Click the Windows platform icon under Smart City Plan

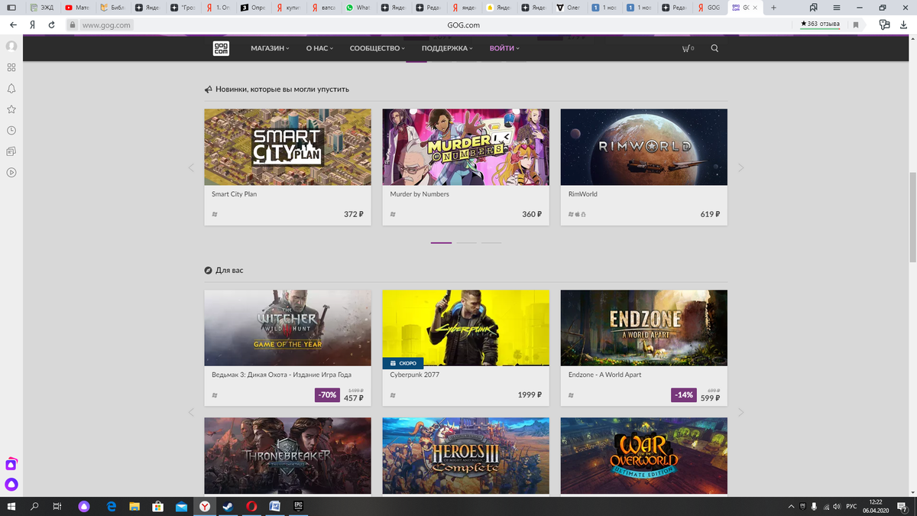click(213, 215)
